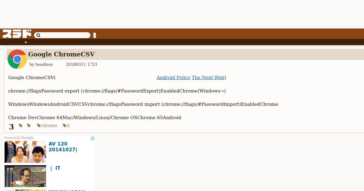Open the Android Police link

tap(174, 78)
